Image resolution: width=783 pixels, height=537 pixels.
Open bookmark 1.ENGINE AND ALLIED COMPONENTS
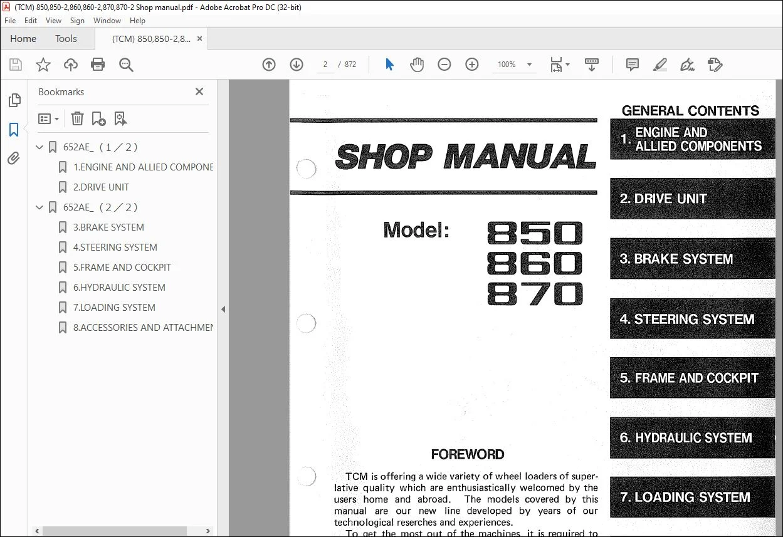click(x=143, y=167)
